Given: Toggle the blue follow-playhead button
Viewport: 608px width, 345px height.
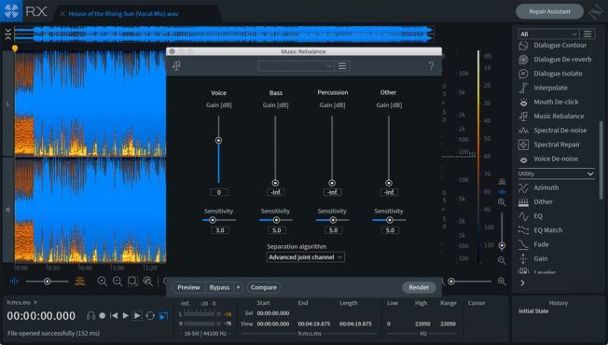Looking at the screenshot, I should pos(163,316).
